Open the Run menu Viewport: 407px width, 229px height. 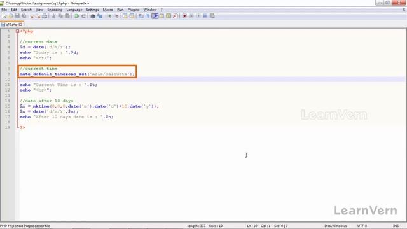pyautogui.click(x=120, y=10)
